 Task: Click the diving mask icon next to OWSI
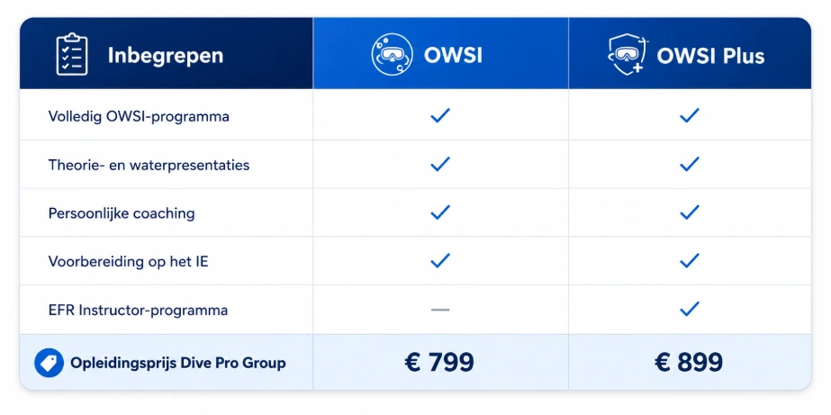[x=393, y=54]
